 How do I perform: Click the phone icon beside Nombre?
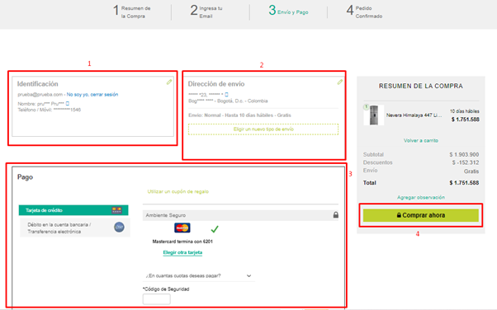(x=68, y=104)
